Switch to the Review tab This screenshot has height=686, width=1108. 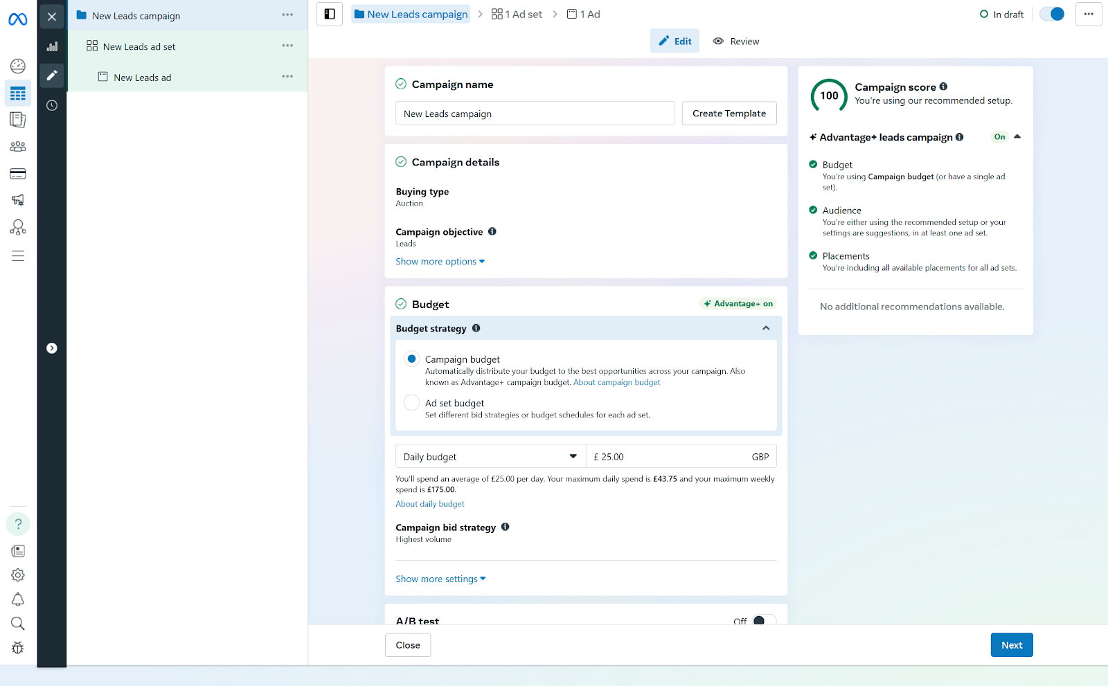[736, 41]
